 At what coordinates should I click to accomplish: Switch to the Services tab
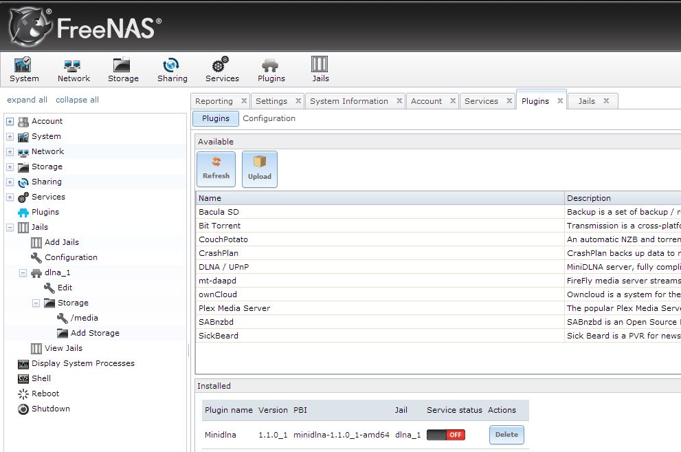point(481,101)
